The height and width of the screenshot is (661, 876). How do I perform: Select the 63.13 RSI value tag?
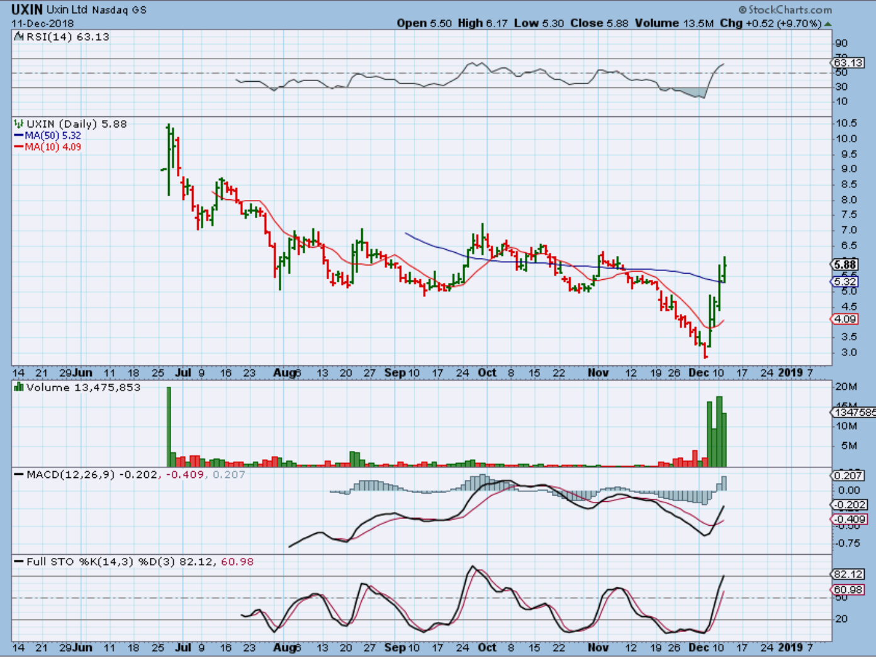(x=848, y=63)
